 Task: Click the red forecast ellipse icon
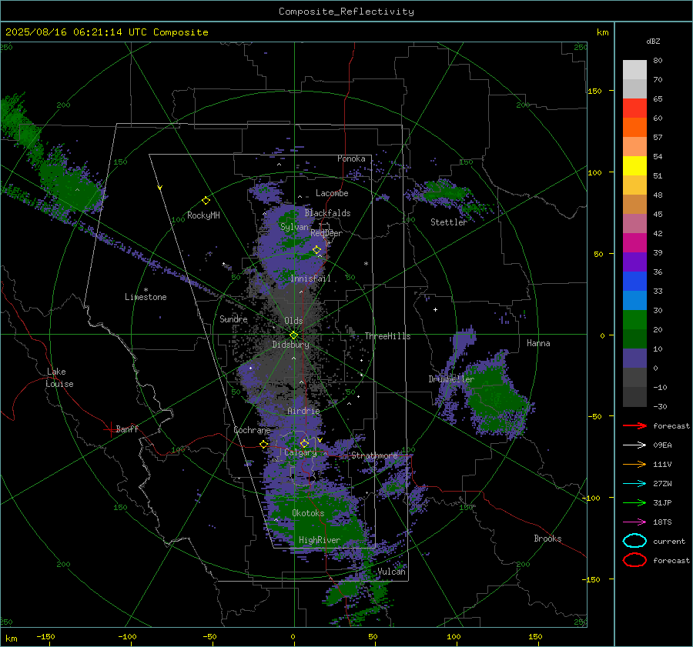click(634, 560)
